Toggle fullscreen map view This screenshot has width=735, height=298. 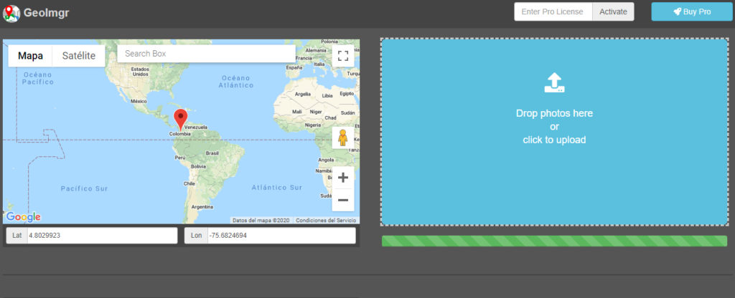pyautogui.click(x=343, y=56)
